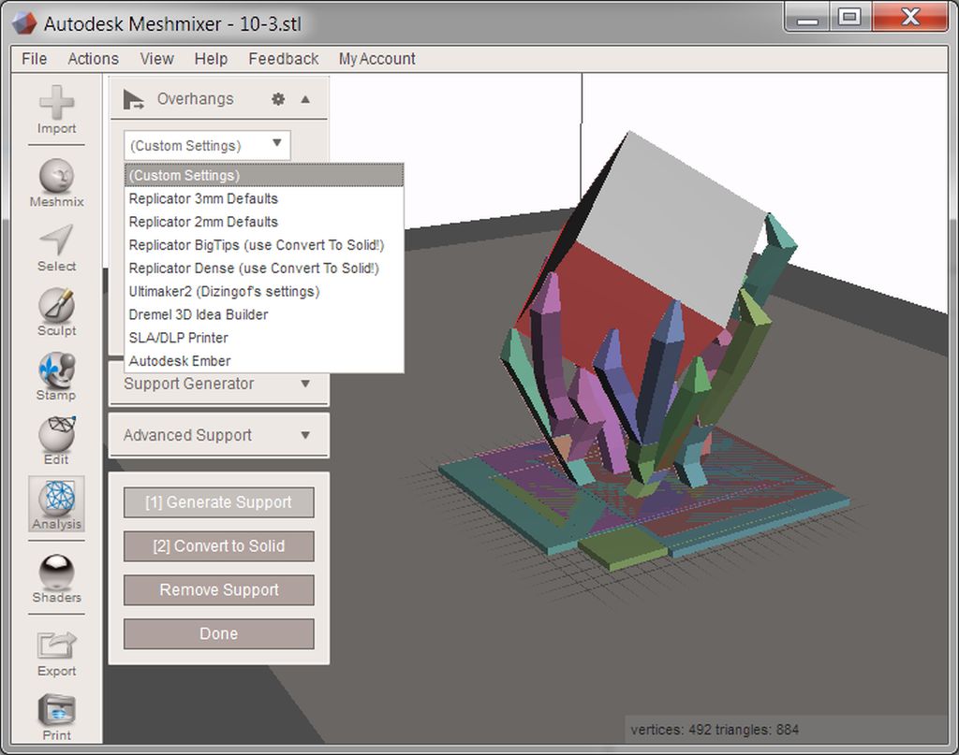Open the Overhangs gear settings icon
The image size is (959, 755).
point(278,99)
